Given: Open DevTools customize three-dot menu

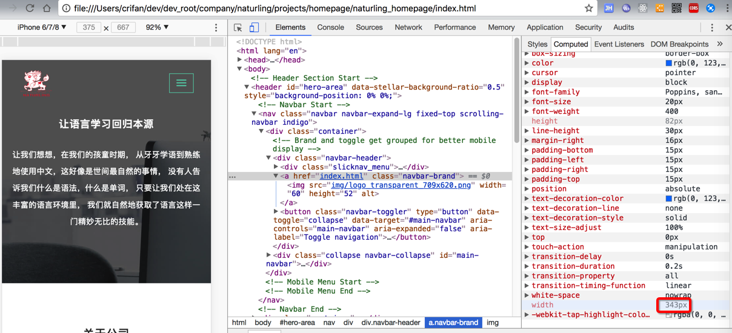Looking at the screenshot, I should pos(712,27).
